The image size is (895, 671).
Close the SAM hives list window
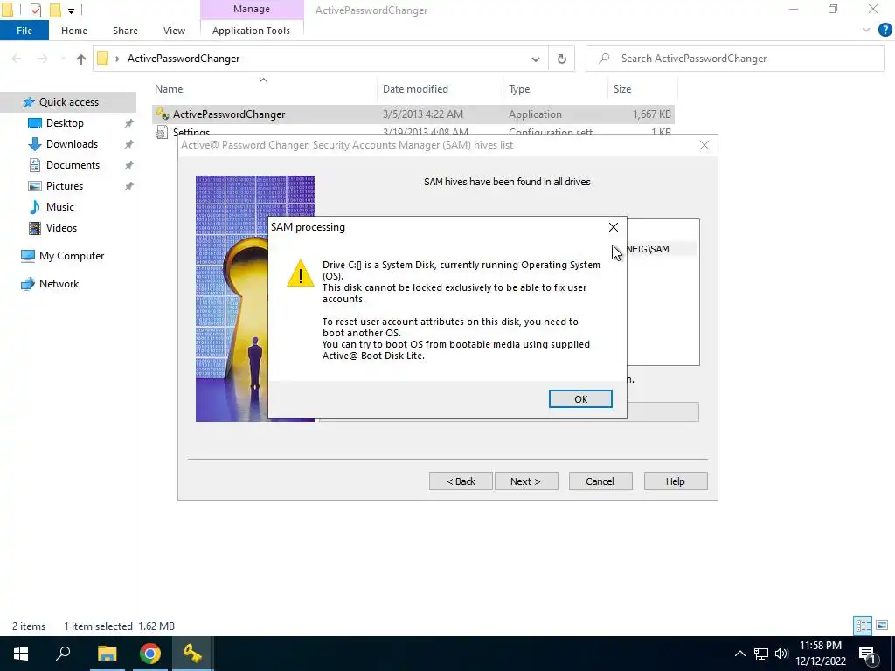click(x=704, y=145)
